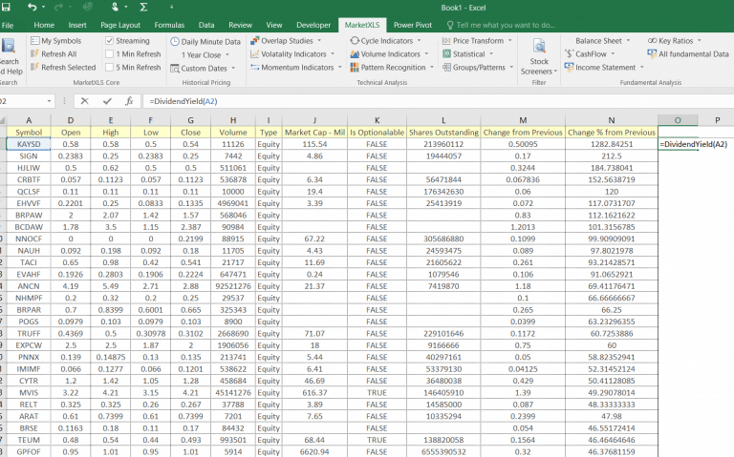
Task: Expand the Name Box dropdown arrow
Action: point(49,101)
